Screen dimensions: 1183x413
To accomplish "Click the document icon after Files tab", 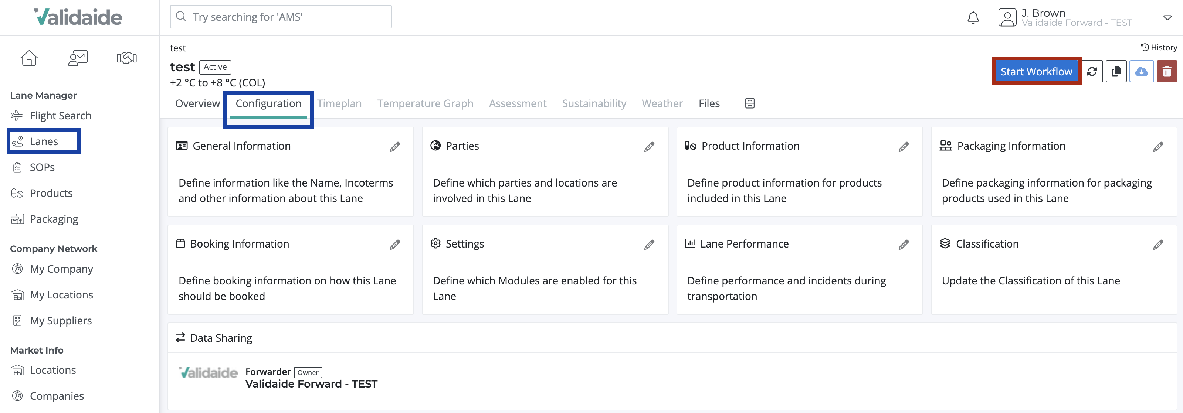I will point(749,103).
